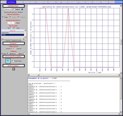Screen dimensions: 123x116
Task: Tick the Catégorie annotation checkbox
Action: click(19, 17)
